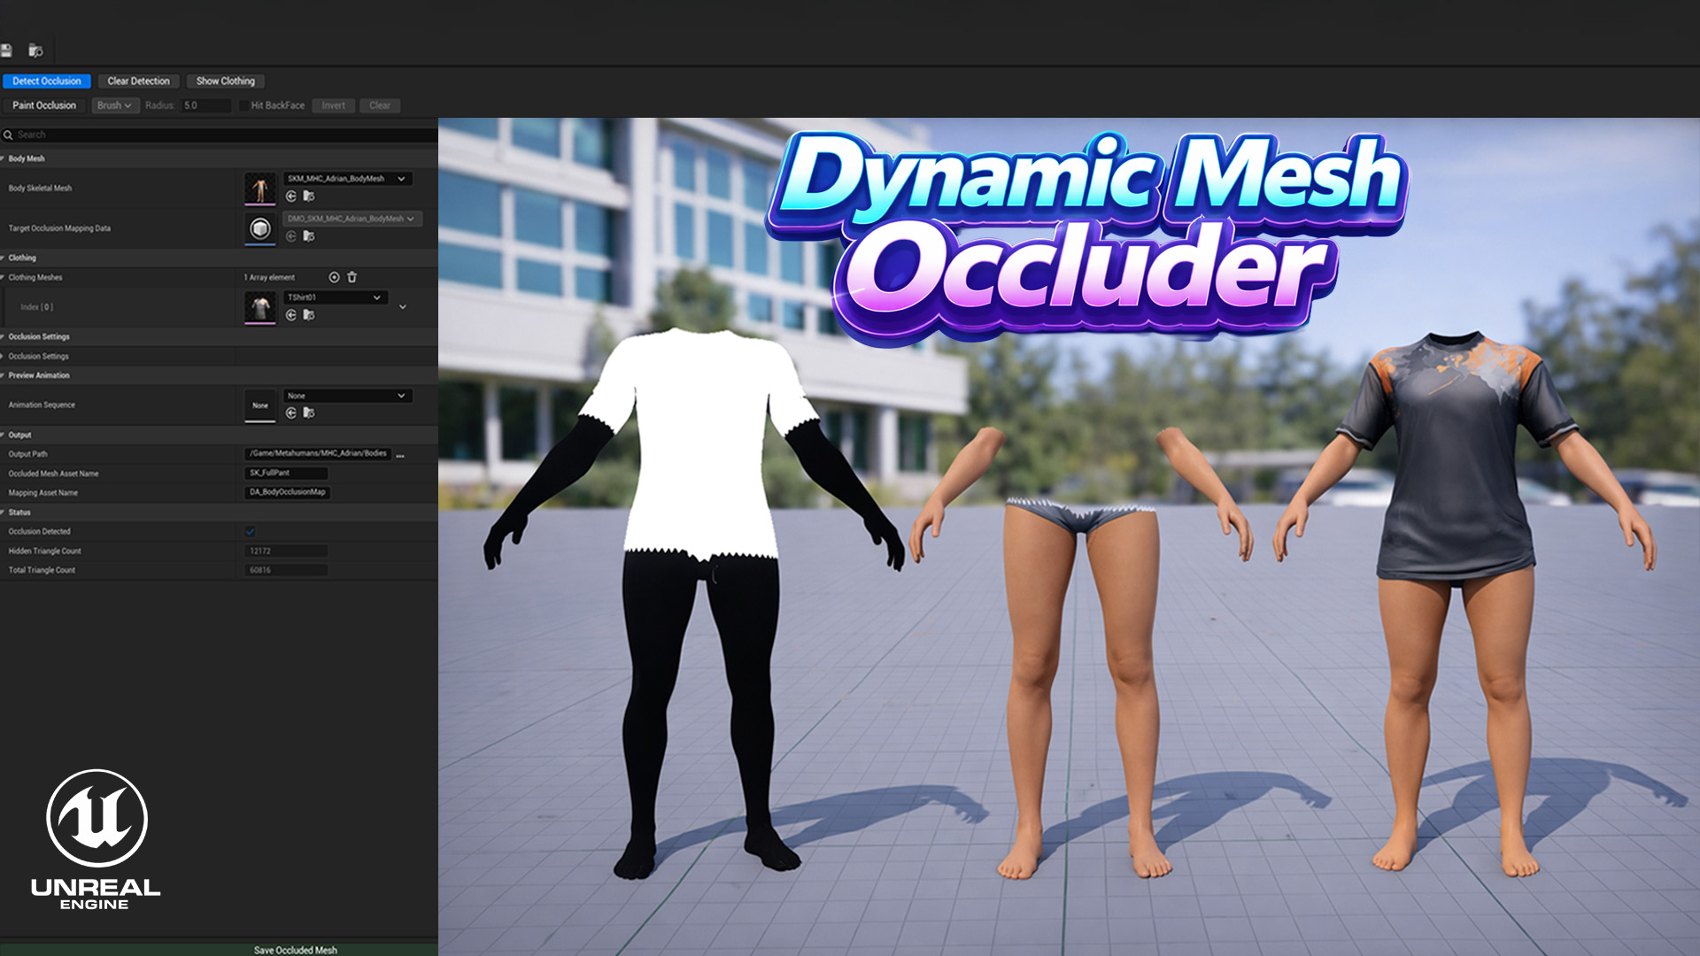
Task: Click Clear Detection in the top bar
Action: click(138, 81)
